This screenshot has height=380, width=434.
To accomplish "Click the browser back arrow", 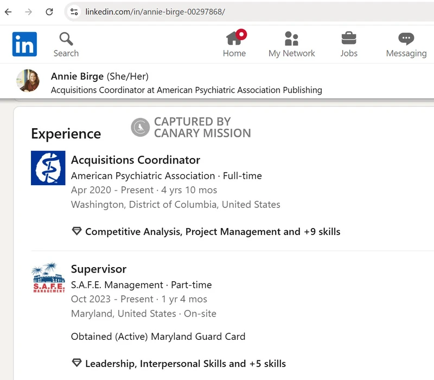I will pos(8,12).
